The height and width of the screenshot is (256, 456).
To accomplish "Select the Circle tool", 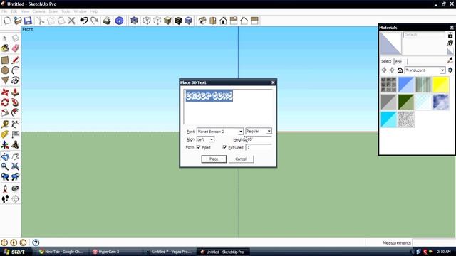I will click(x=5, y=70).
